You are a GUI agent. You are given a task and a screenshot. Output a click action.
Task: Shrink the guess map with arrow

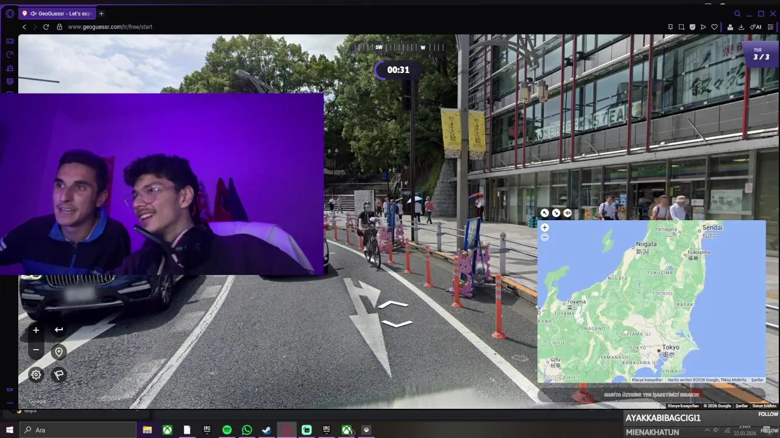556,213
